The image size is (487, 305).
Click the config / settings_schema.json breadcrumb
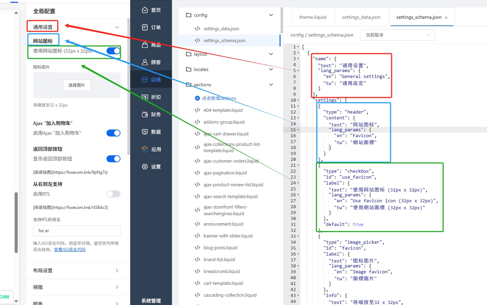tap(322, 35)
